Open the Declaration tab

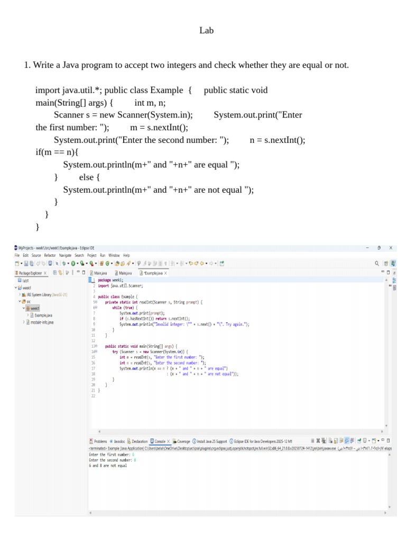coord(137,441)
